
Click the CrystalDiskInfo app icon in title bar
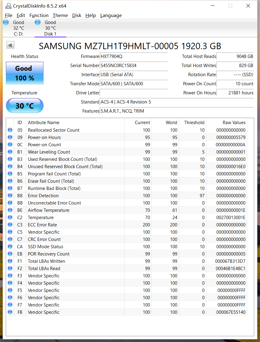point(8,6)
